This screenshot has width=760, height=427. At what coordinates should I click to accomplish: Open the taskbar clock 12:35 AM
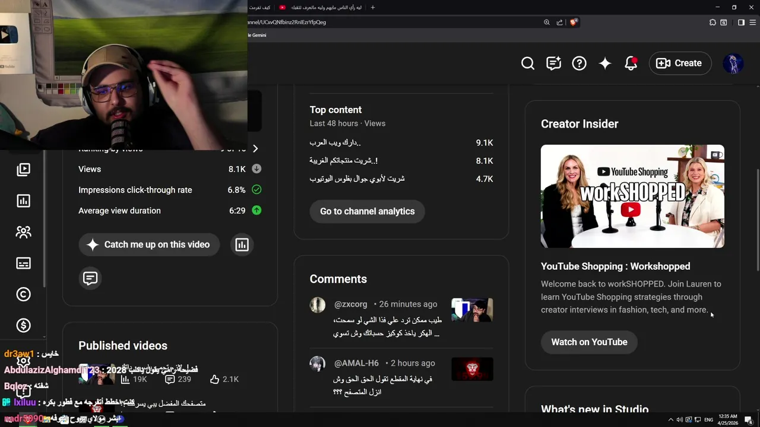(x=727, y=419)
